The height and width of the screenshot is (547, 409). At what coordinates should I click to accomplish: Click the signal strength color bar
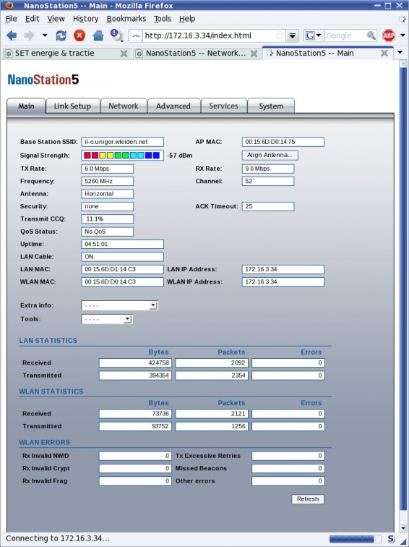pyautogui.click(x=122, y=156)
